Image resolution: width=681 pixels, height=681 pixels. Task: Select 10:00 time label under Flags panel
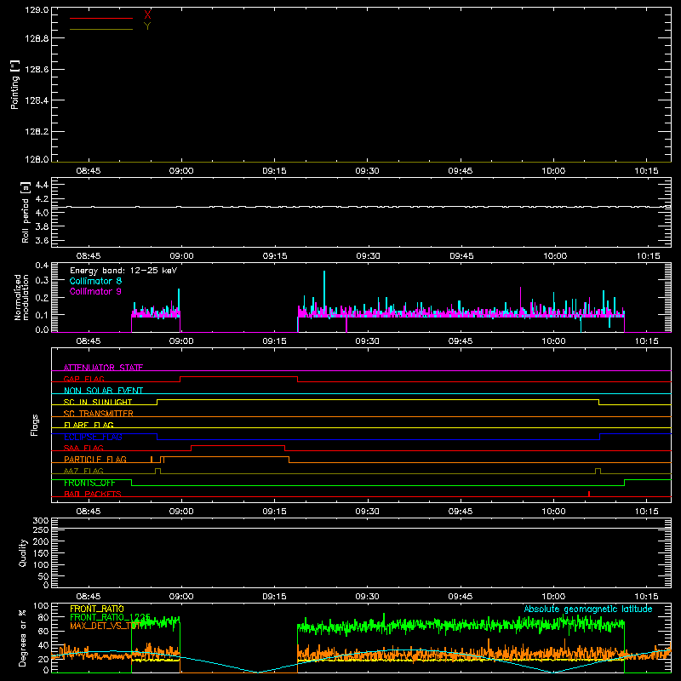click(x=553, y=512)
